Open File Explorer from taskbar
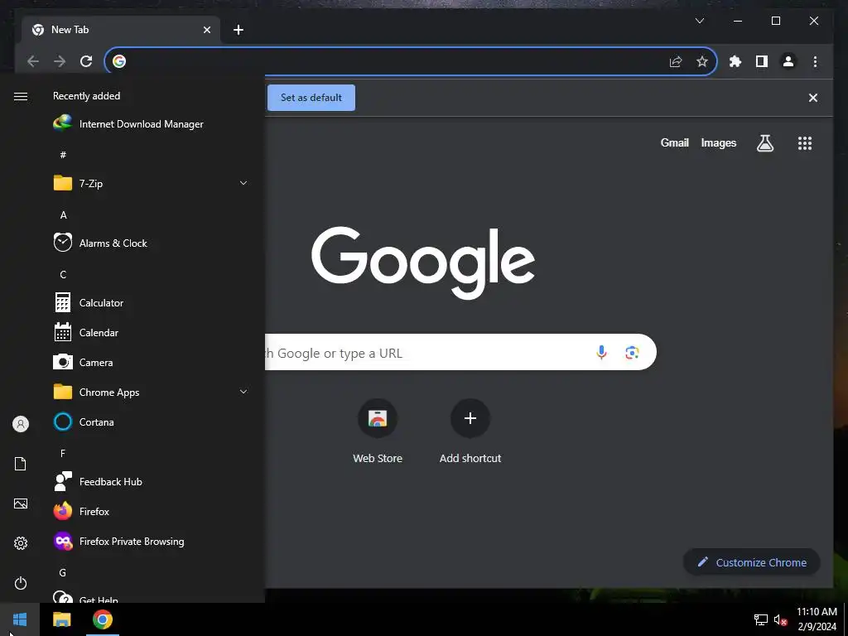 pos(61,619)
